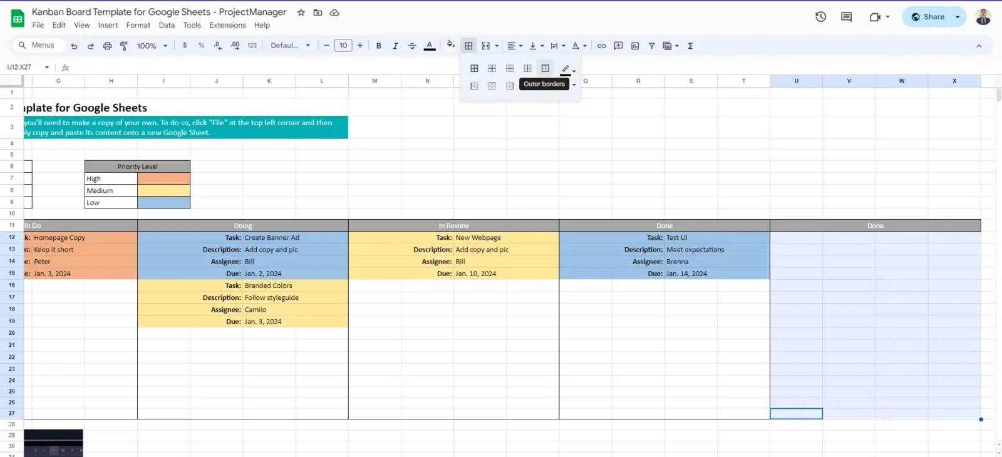Select the Paint format roller icon
The image size is (1002, 457).
(124, 46)
